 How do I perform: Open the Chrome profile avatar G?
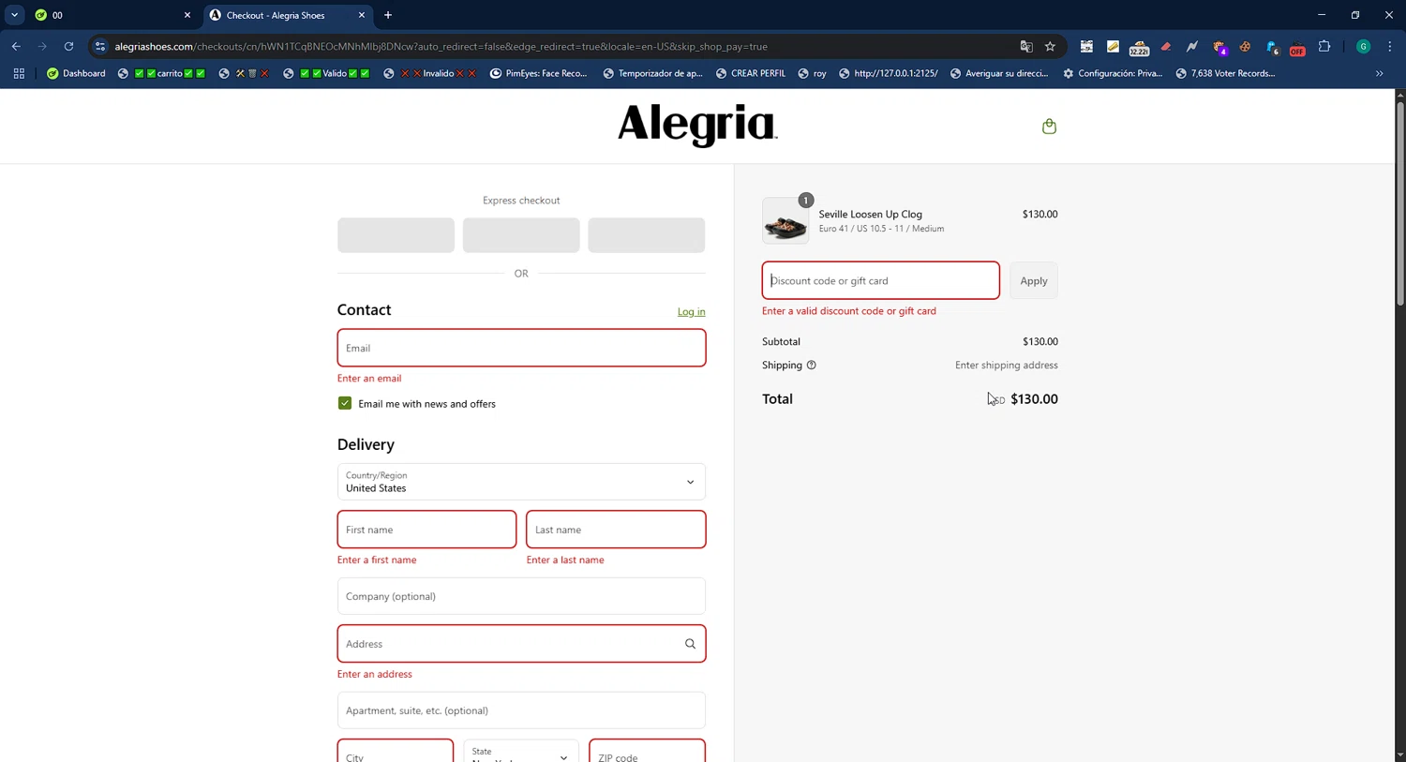1364,46
